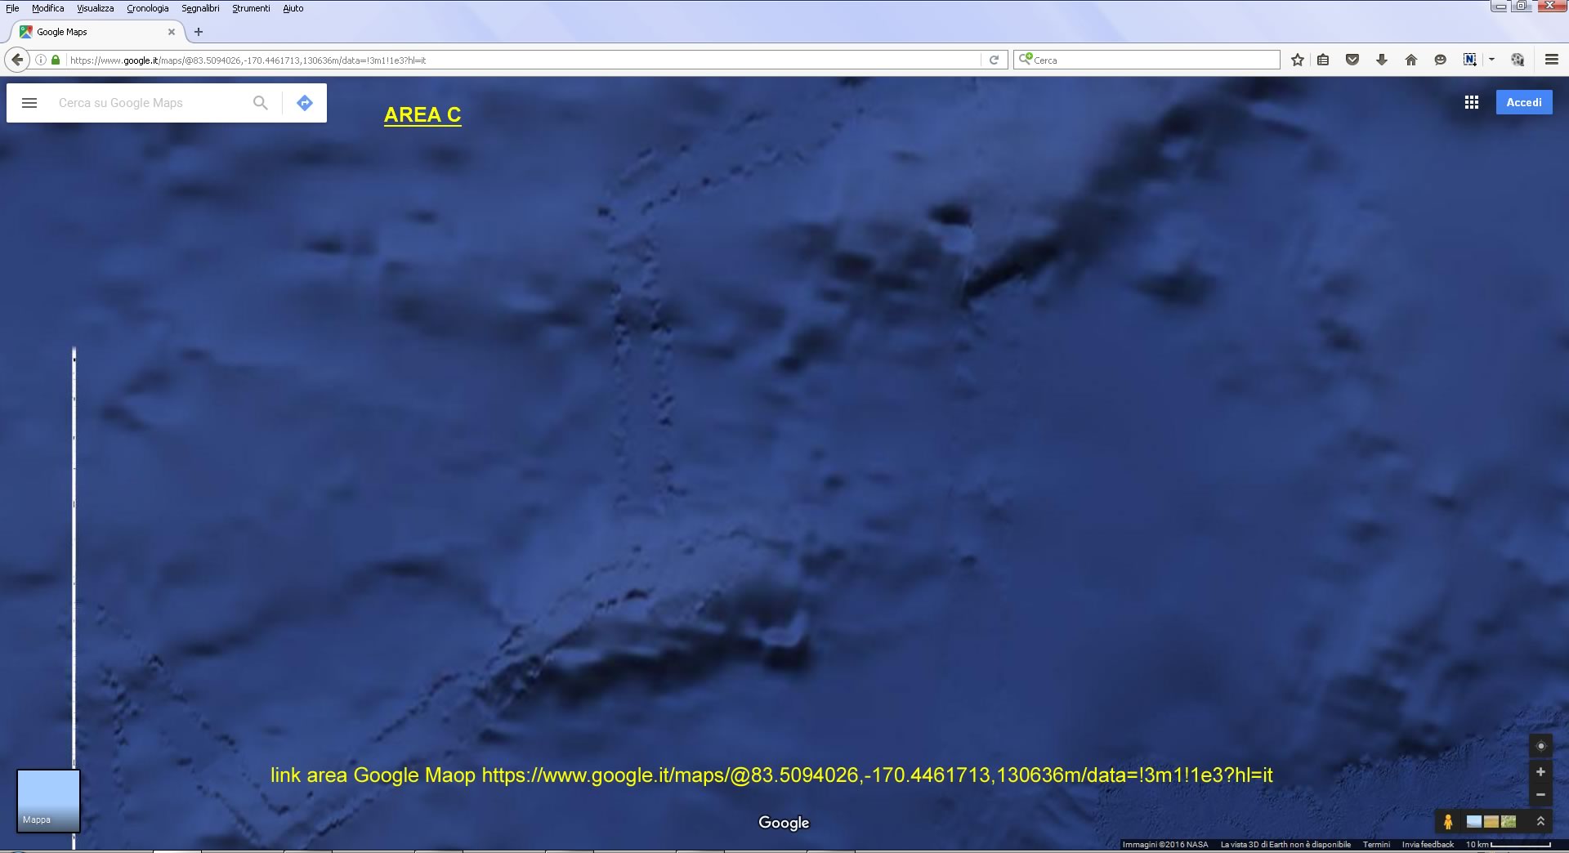1569x853 pixels.
Task: Click the green vegetation imagery thumbnail
Action: [1509, 822]
